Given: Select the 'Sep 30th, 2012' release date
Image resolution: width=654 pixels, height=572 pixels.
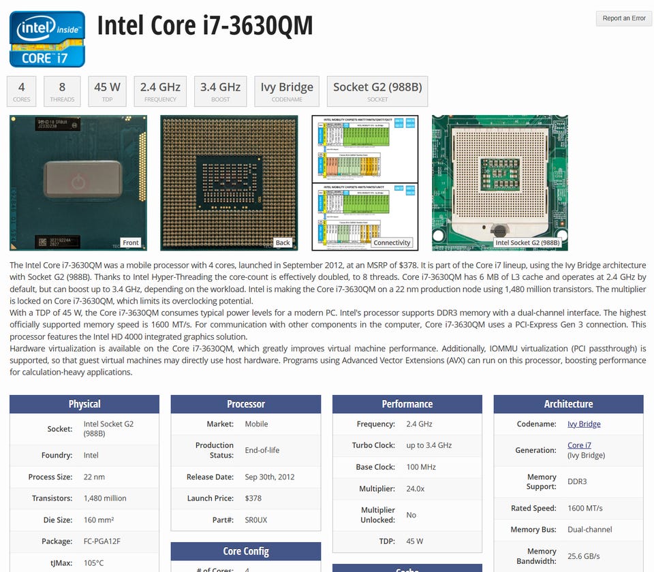Looking at the screenshot, I should [x=270, y=477].
